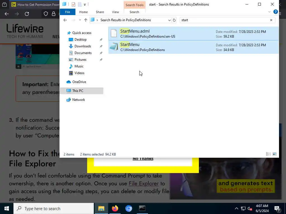This screenshot has width=286, height=214.
Task: Unpin Desktop via its pin icon
Action: tap(101, 40)
